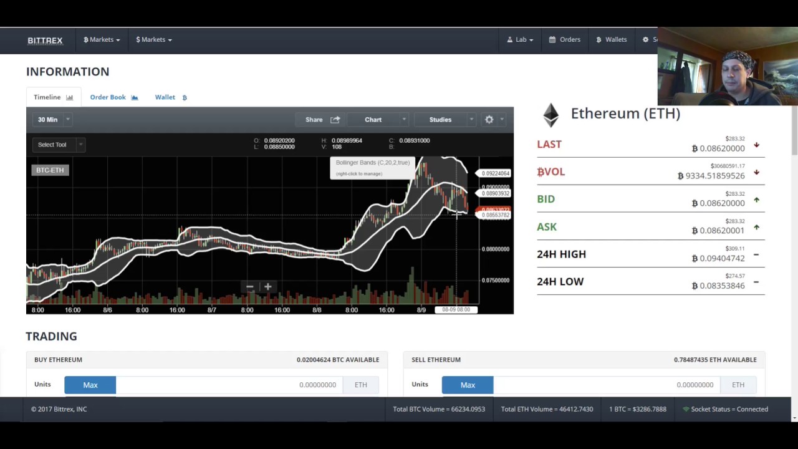The width and height of the screenshot is (798, 449).
Task: Zoom out chart with minus button
Action: click(x=249, y=287)
